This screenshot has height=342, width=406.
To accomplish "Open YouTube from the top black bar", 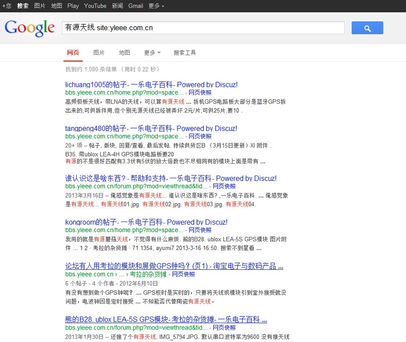I will coord(95,6).
